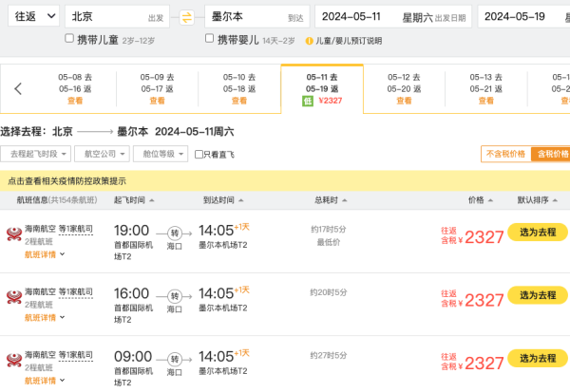Click 2024-05-11 departure date field

pos(393,16)
